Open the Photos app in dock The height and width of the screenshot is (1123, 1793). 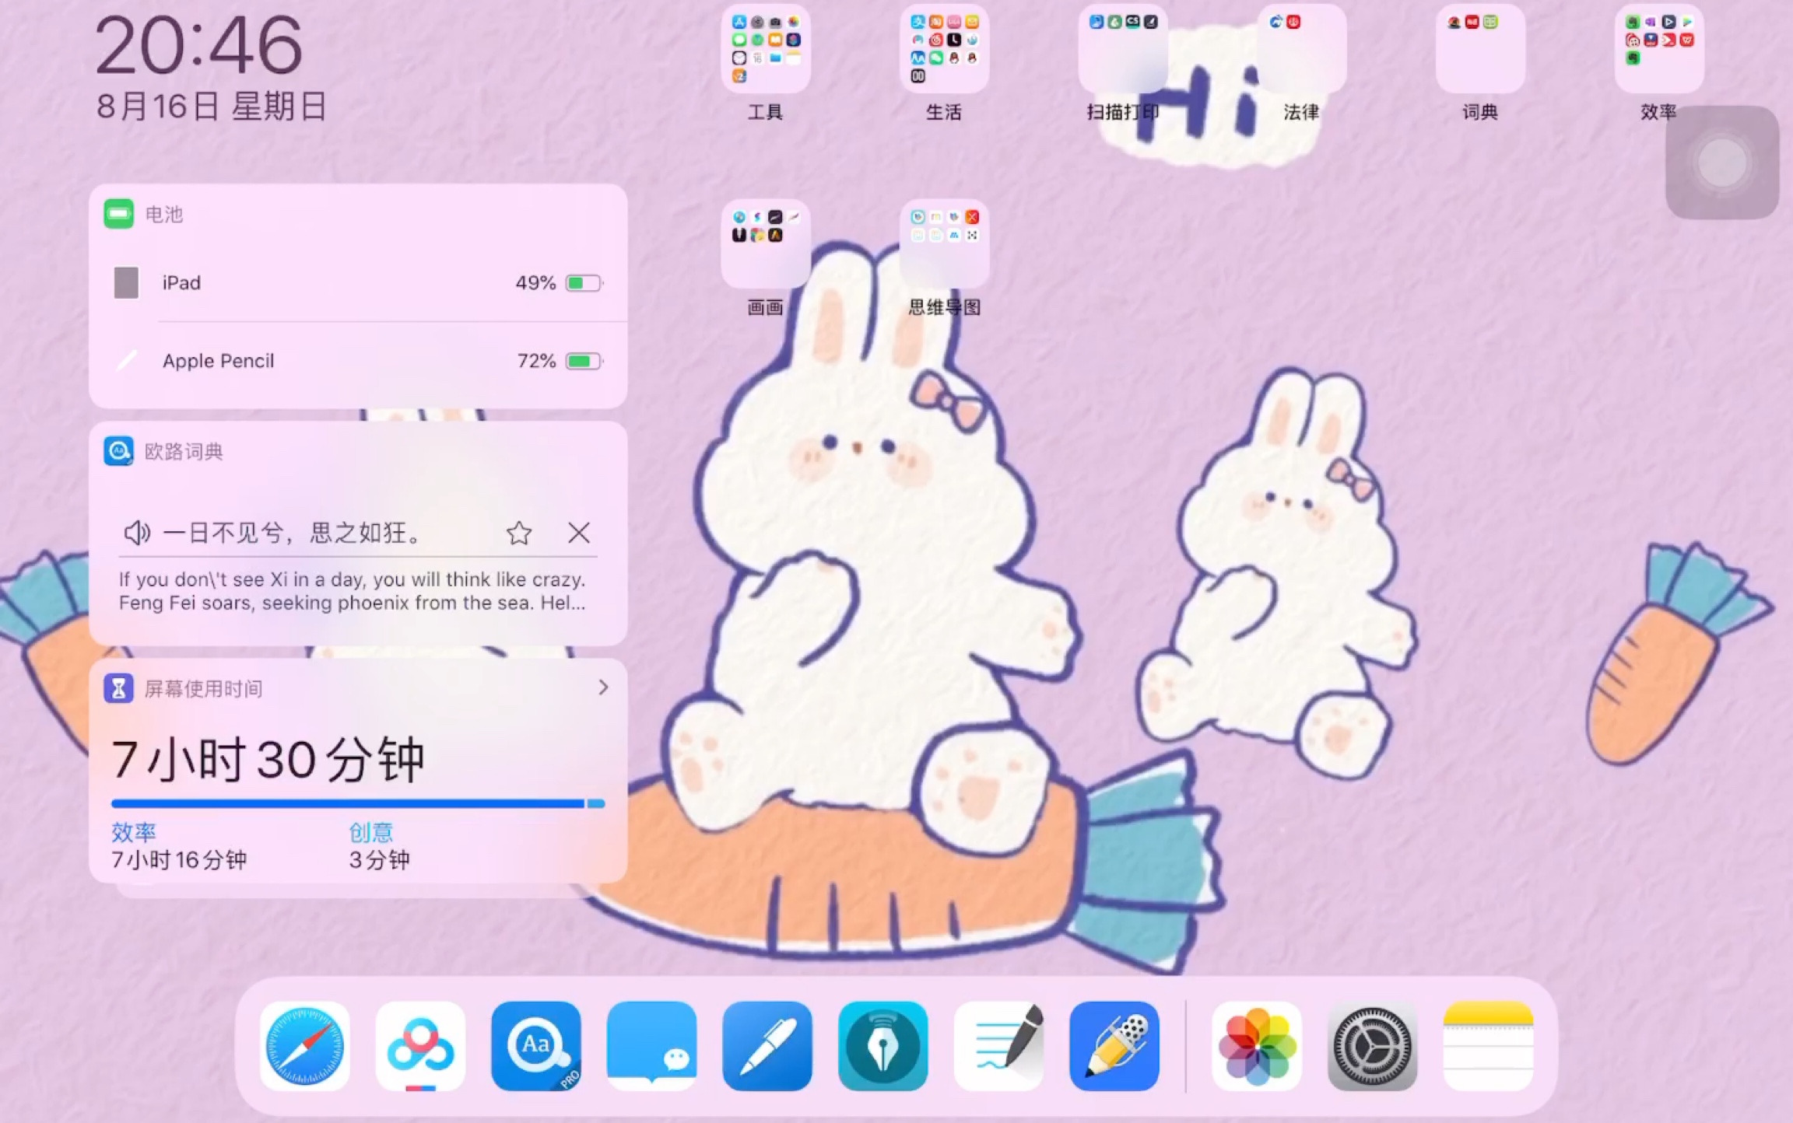1257,1046
